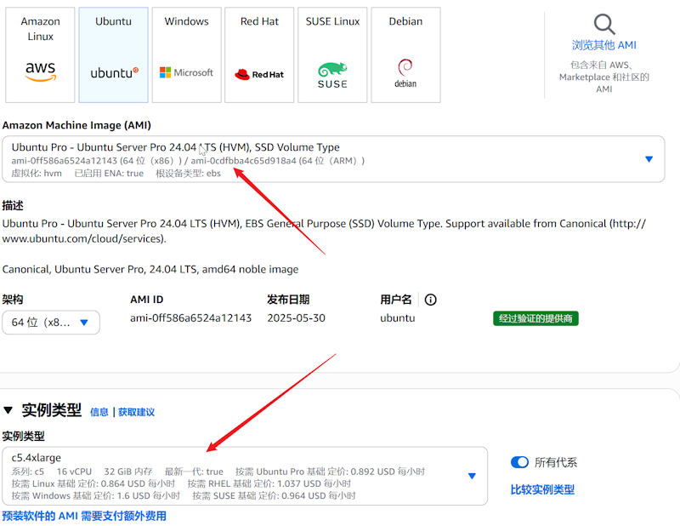Click the 获取建议 link
Image resolution: width=680 pixels, height=526 pixels.
click(136, 412)
